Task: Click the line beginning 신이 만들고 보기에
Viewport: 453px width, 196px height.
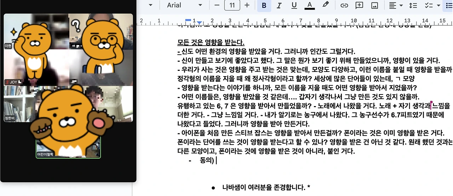Action: (309, 60)
